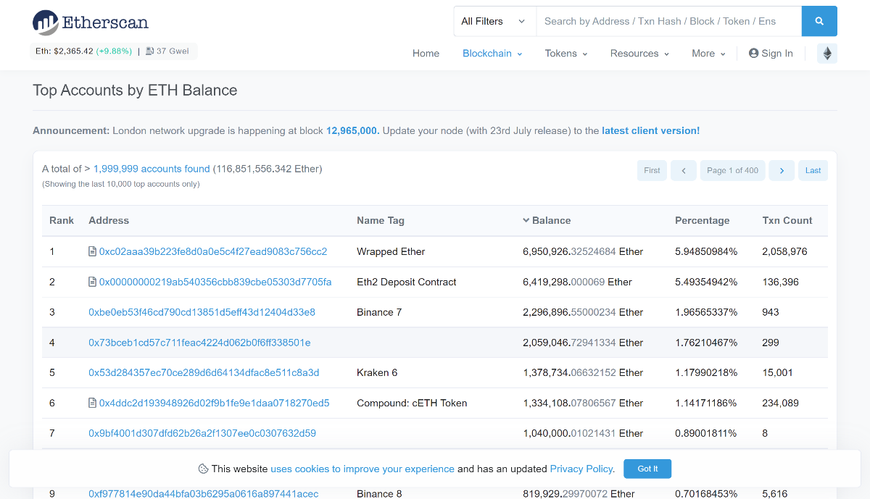This screenshot has width=870, height=499.
Task: Open the All Filters dropdown
Action: coord(494,21)
